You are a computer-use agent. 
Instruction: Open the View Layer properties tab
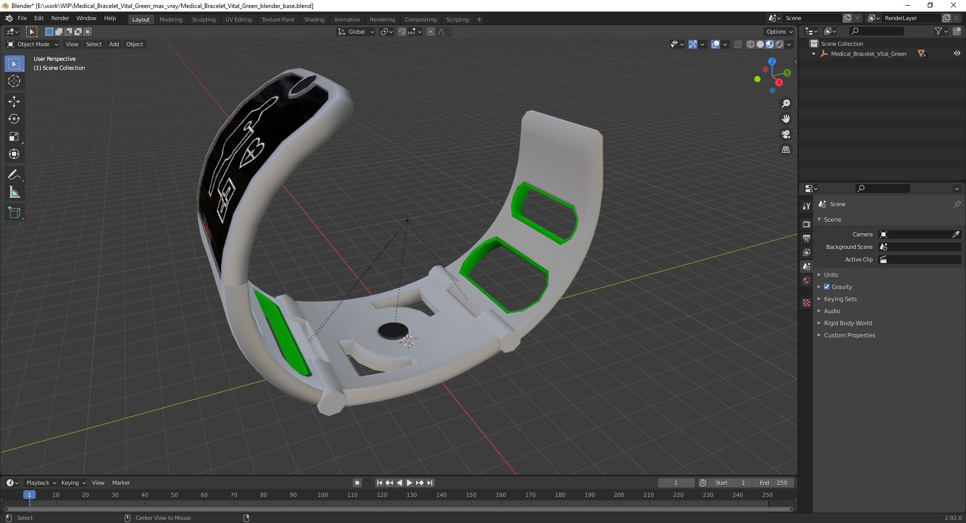(807, 252)
